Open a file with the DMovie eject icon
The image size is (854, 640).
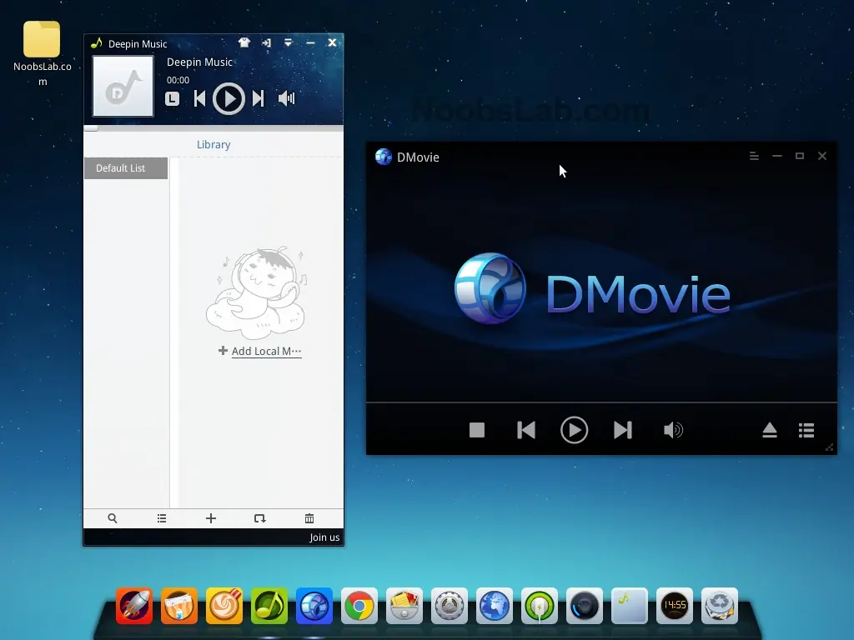(x=770, y=430)
